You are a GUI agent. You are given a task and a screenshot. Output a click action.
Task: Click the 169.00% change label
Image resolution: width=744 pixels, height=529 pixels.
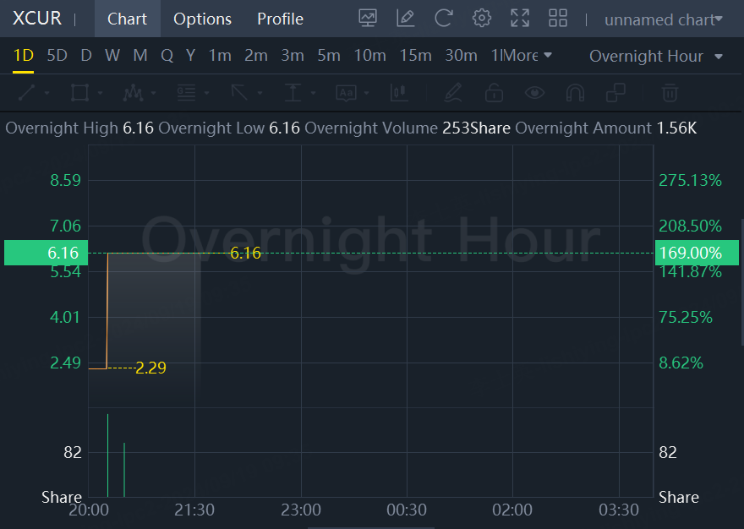[697, 253]
